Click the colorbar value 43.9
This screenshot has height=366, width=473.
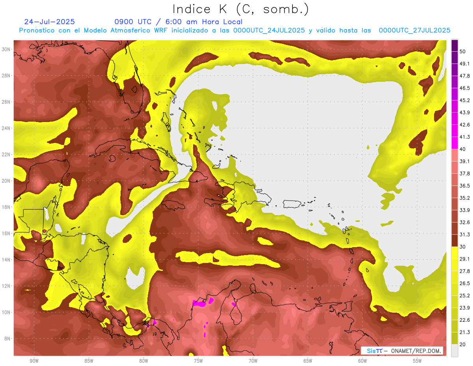pos(465,113)
